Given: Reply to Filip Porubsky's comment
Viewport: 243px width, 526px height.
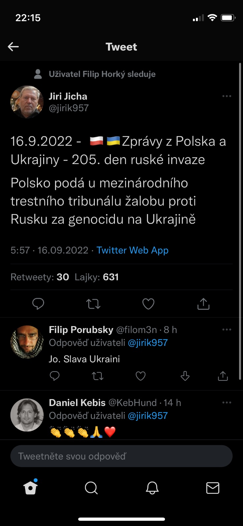Looking at the screenshot, I should coord(55,376).
